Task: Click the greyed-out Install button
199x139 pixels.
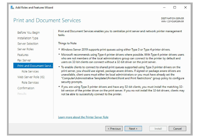Action: point(158,129)
